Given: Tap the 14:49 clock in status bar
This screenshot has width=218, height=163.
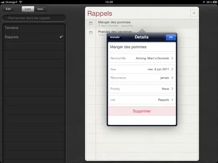Looking at the screenshot, I should click(109, 2).
